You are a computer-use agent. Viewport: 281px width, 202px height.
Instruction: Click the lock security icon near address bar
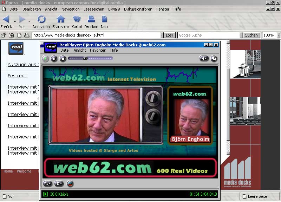[x=4, y=35]
